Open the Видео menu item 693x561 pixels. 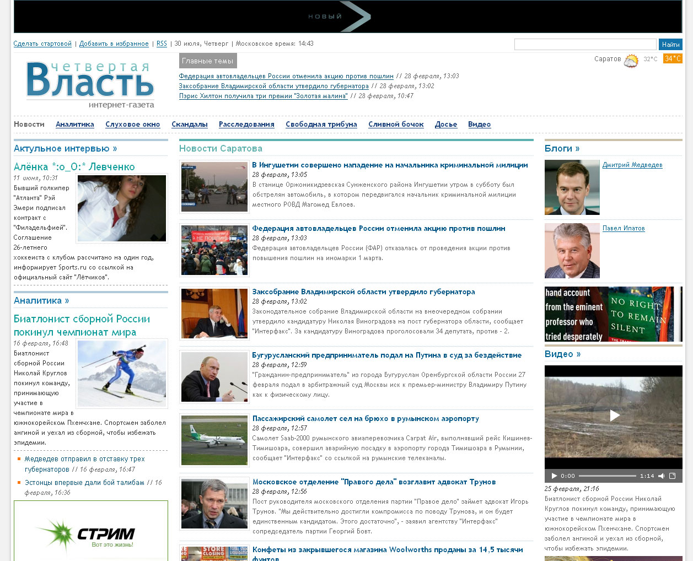point(480,125)
